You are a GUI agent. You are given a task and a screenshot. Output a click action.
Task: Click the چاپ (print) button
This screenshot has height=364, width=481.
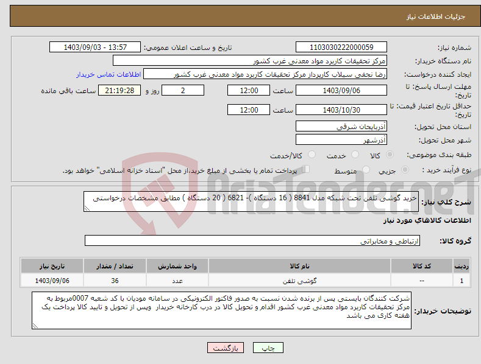(x=268, y=348)
